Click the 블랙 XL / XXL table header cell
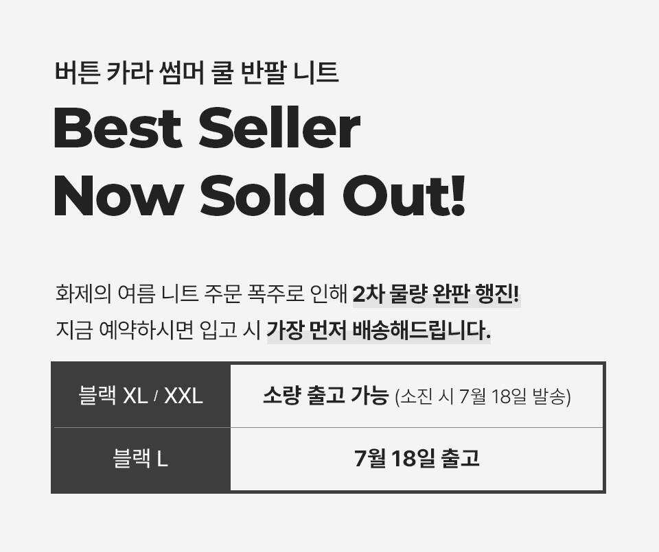The width and height of the screenshot is (659, 552). [x=141, y=396]
